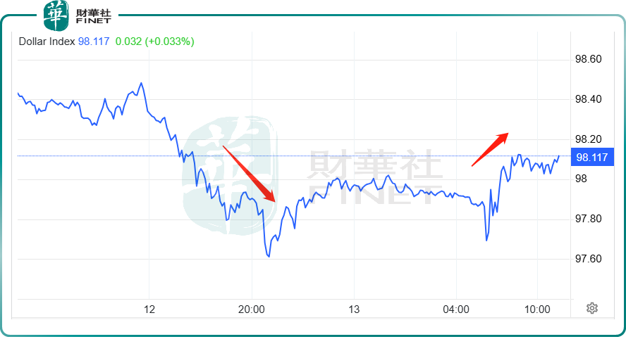Click the 98.40 price axis label
This screenshot has width=626, height=351.
tap(588, 99)
